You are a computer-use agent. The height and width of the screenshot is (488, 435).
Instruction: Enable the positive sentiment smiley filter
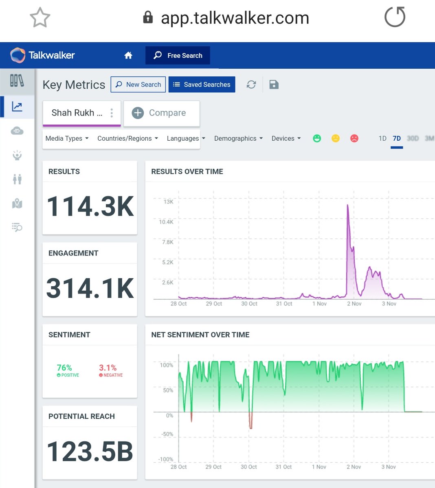pyautogui.click(x=317, y=138)
